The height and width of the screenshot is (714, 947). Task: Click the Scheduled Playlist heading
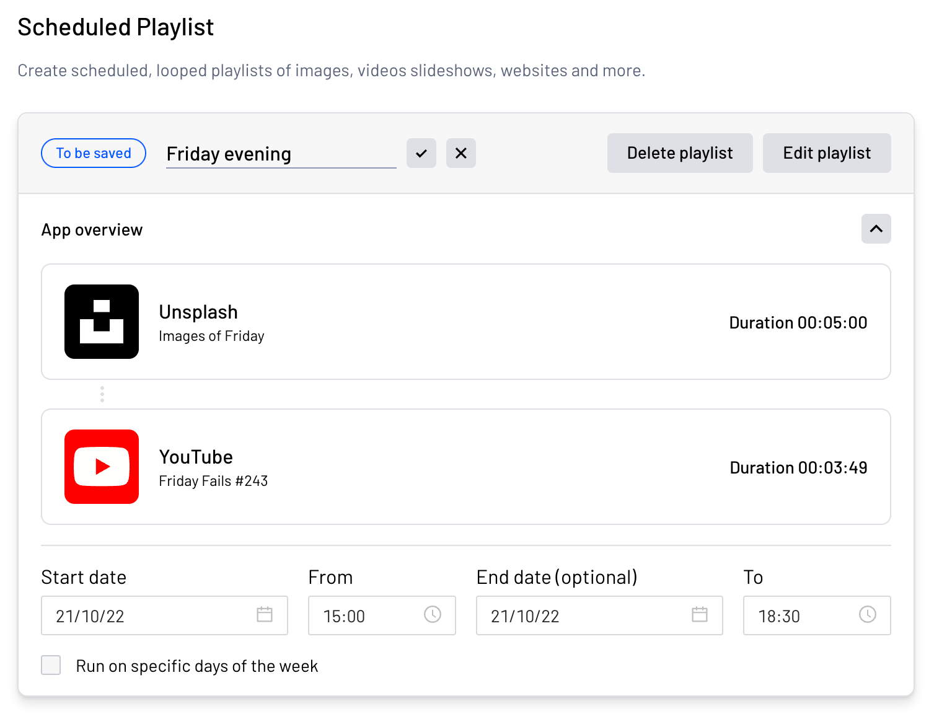coord(116,27)
